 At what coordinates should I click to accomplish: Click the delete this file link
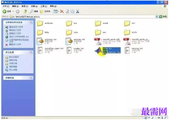tap(15, 45)
